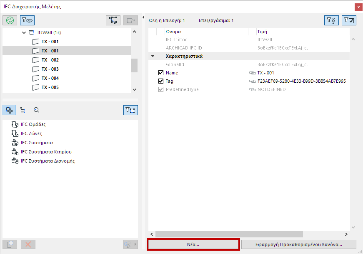Select IFC Συστήματα Διανομής item
This screenshot has height=254, width=363.
[x=48, y=161]
